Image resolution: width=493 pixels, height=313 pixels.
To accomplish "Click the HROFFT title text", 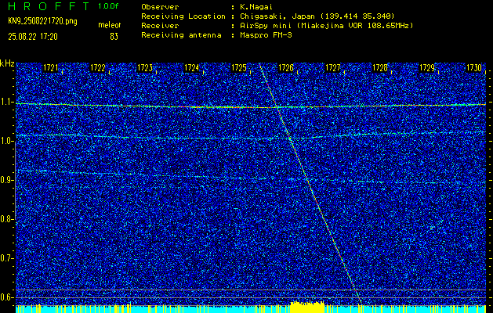I will pos(49,6).
